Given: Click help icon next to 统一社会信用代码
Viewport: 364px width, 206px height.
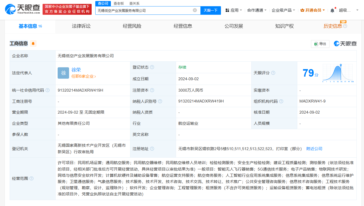Looking at the screenshot, I should [47, 90].
